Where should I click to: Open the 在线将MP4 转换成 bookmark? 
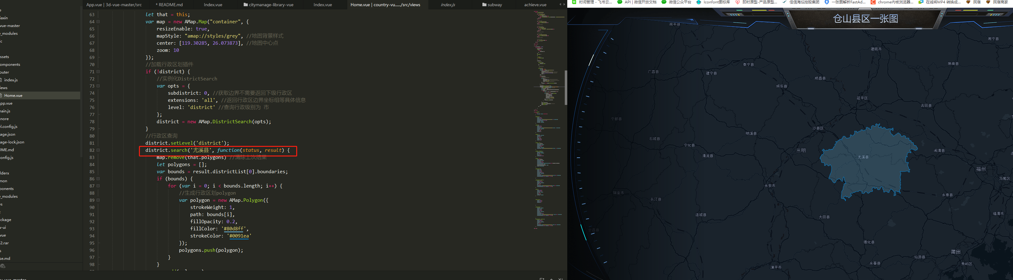tap(940, 2)
